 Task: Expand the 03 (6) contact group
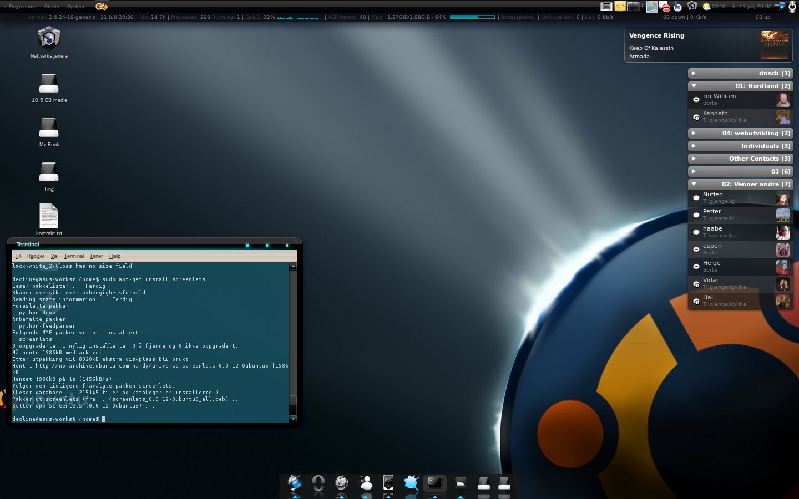coord(741,171)
